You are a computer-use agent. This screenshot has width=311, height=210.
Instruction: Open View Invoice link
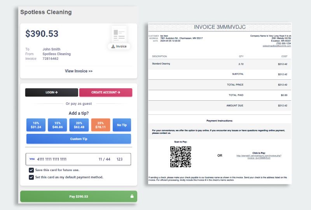(x=79, y=71)
